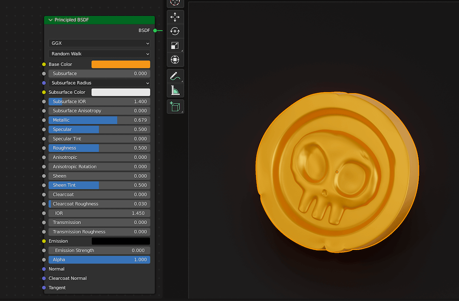Collapse the Principled BSDF node header
Viewport: 459px width, 301px height.
click(51, 20)
